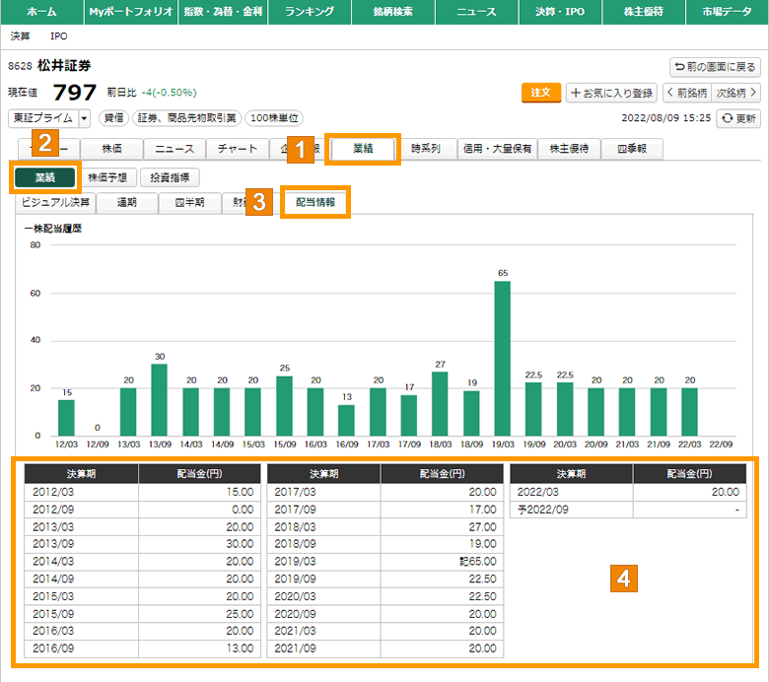Click the 2016/09 period cell
Image resolution: width=769 pixels, height=682 pixels.
[82, 648]
